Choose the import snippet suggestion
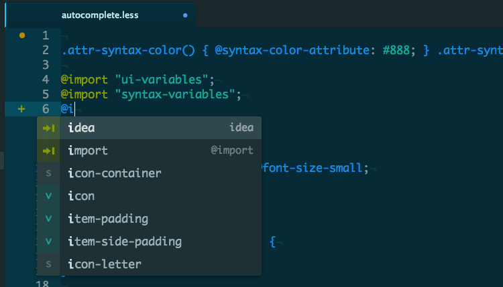The width and height of the screenshot is (503, 287). click(149, 151)
